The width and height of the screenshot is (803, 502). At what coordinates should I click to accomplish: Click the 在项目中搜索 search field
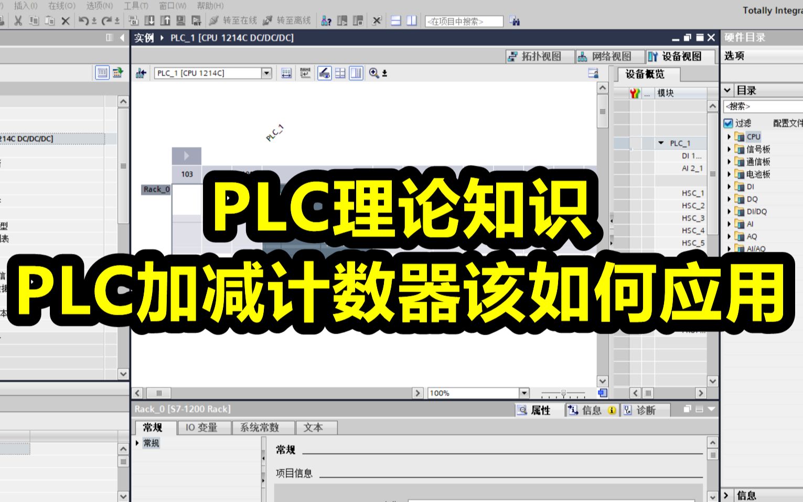tap(464, 21)
